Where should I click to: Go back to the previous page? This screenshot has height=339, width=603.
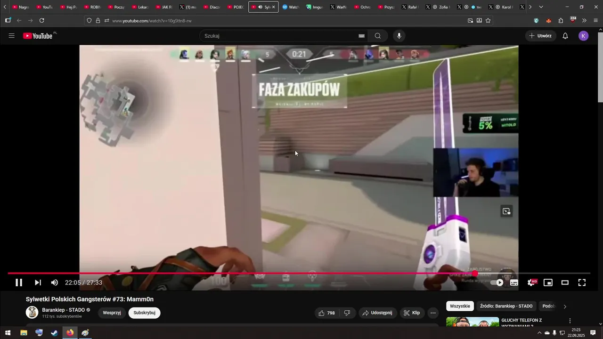19,20
